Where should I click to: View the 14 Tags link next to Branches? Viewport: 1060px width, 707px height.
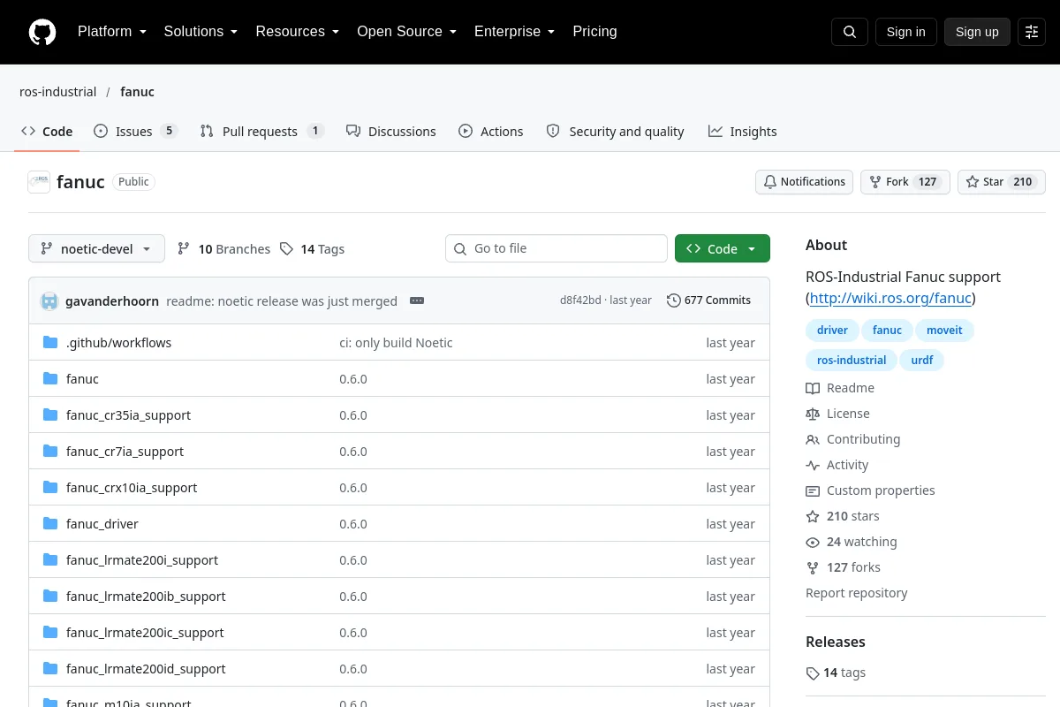(312, 249)
